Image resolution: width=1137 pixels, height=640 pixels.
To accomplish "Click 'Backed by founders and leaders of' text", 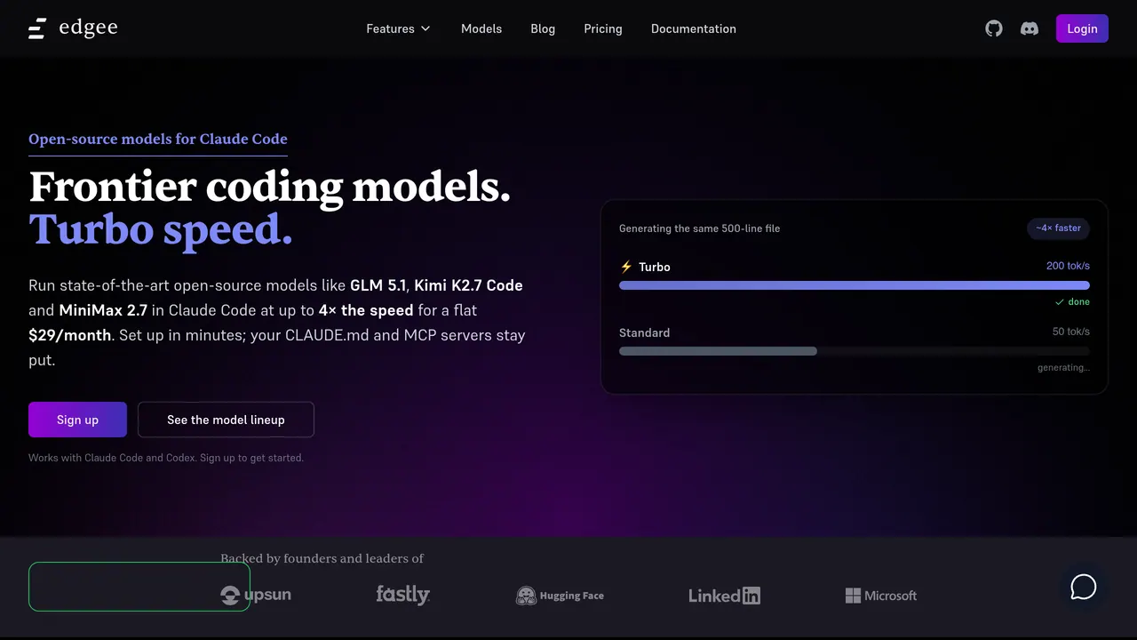I will [322, 558].
